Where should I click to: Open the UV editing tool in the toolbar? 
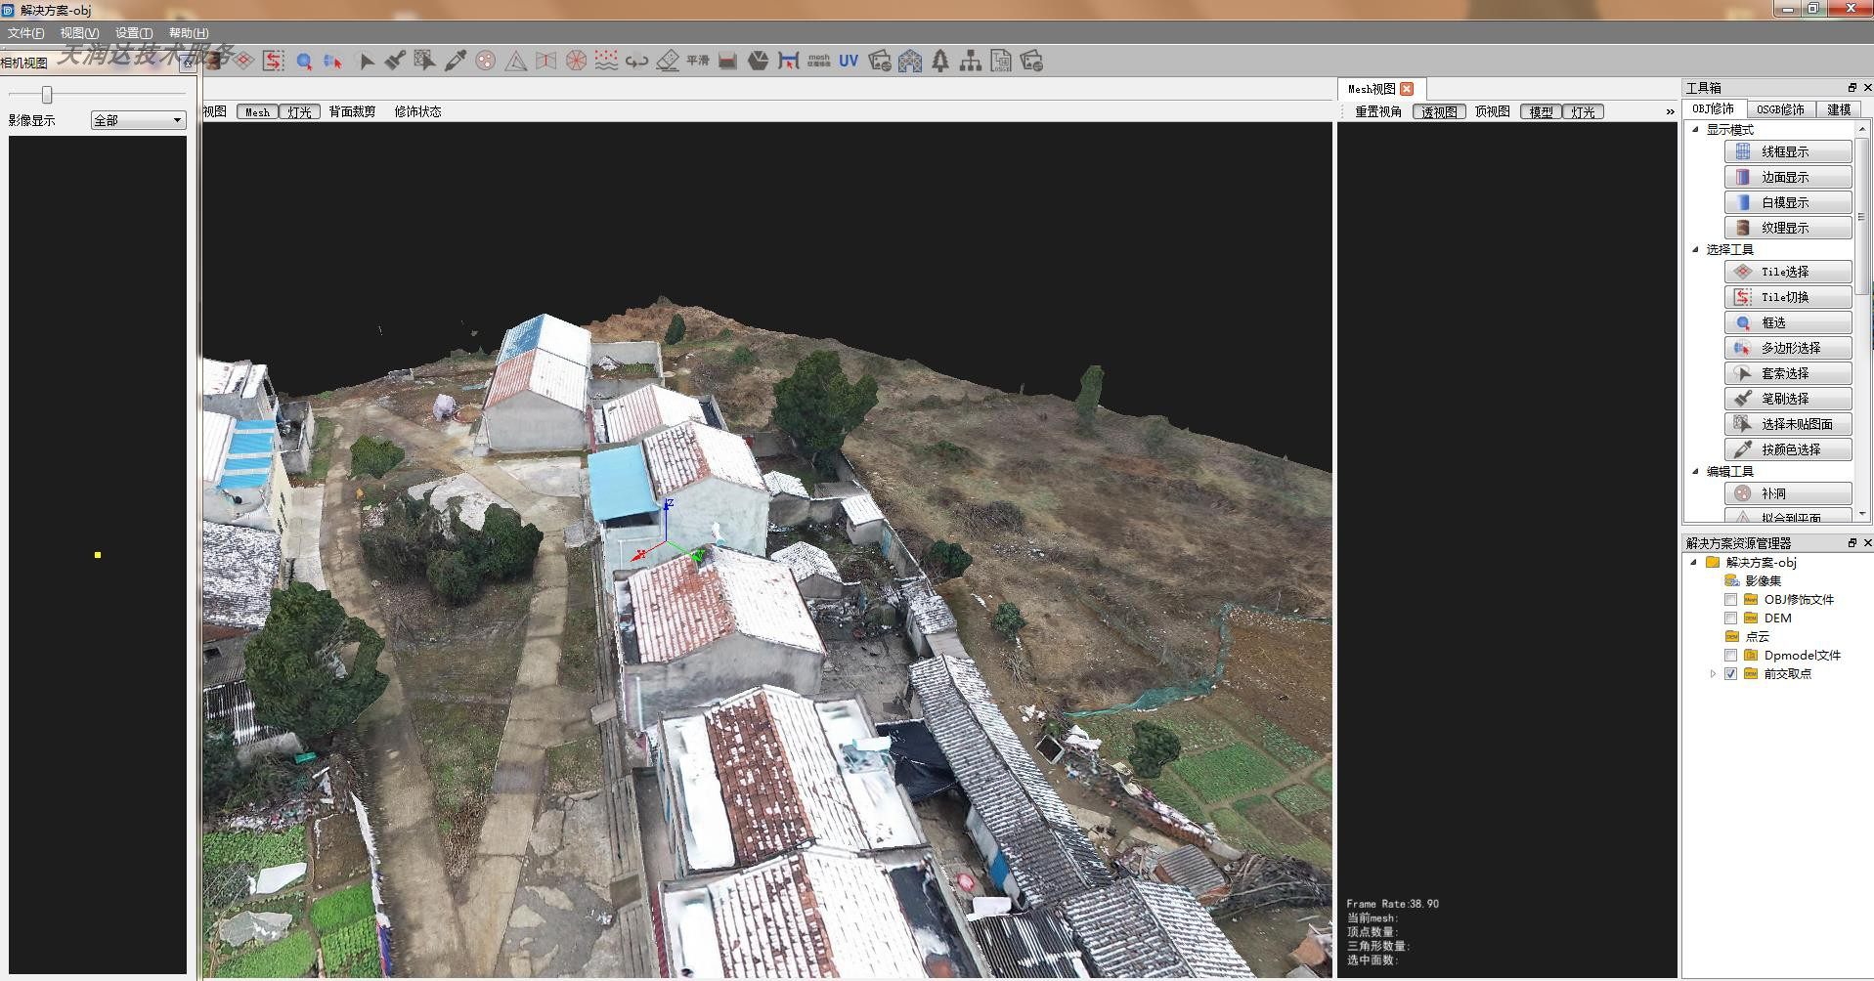(x=847, y=61)
